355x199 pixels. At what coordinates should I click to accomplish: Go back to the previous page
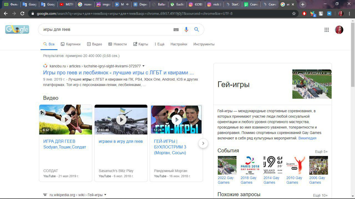coord(5,13)
